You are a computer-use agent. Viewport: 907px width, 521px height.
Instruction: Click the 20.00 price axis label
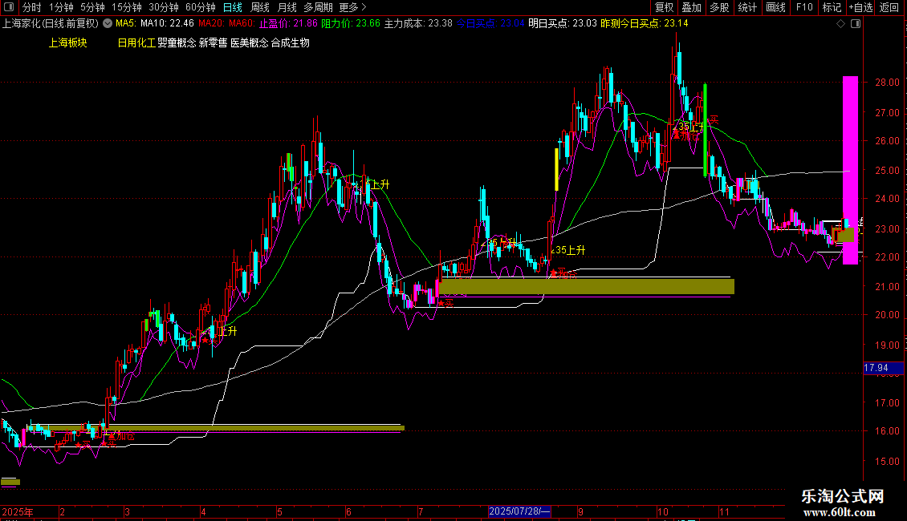click(887, 315)
